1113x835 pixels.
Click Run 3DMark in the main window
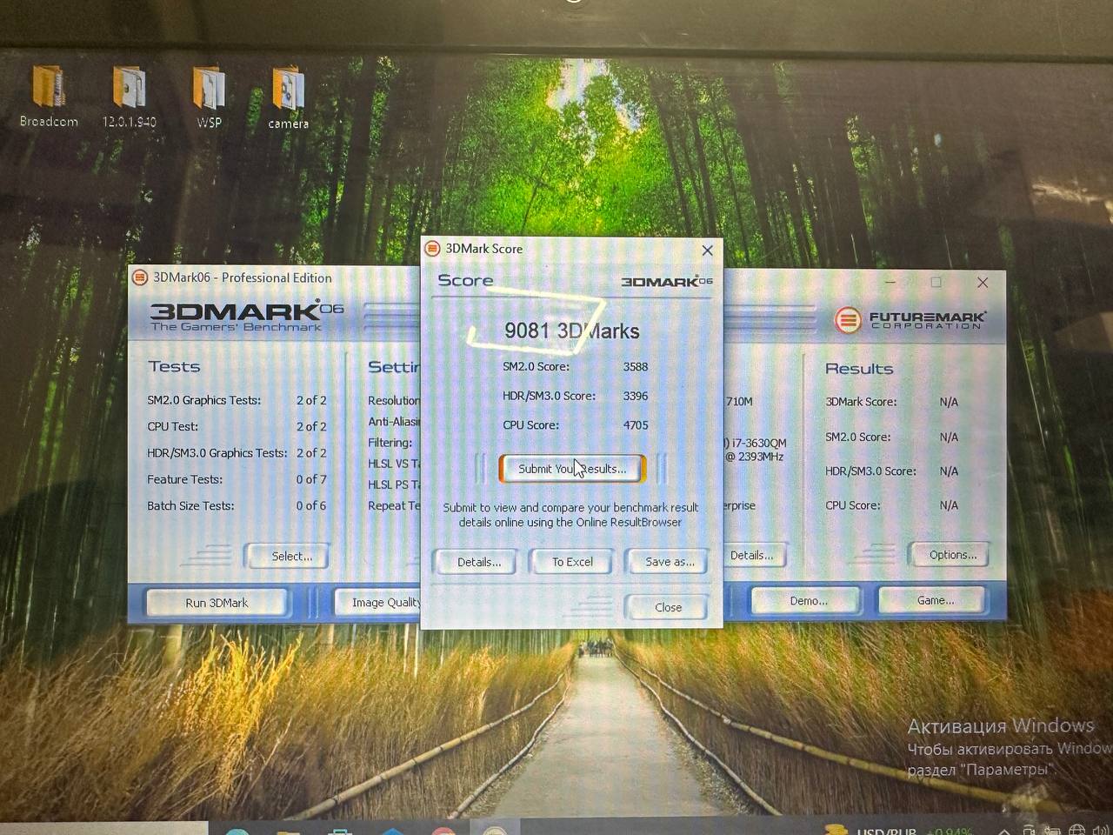coord(217,603)
